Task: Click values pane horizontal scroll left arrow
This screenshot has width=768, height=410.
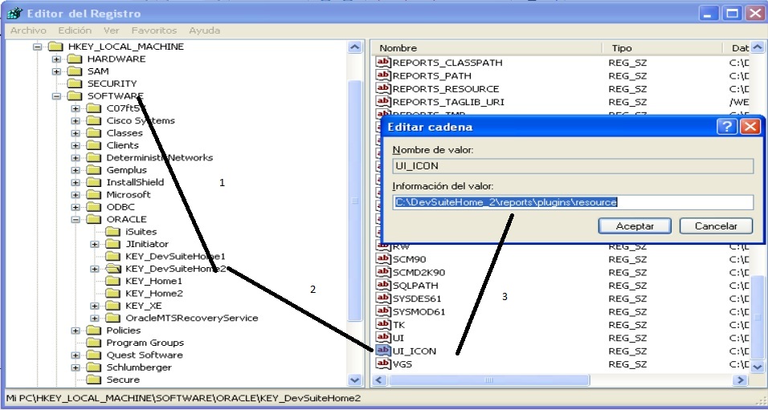Action: tap(381, 380)
